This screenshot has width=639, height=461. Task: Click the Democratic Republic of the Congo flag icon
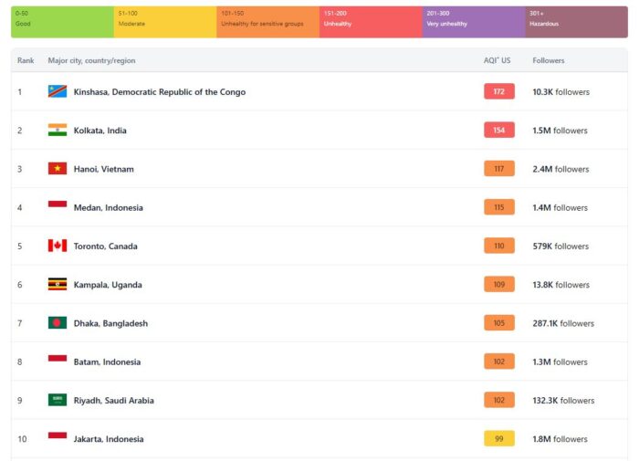pyautogui.click(x=58, y=92)
